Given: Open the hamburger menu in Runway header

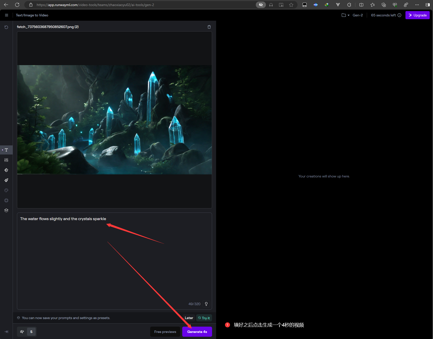Looking at the screenshot, I should coord(7,15).
